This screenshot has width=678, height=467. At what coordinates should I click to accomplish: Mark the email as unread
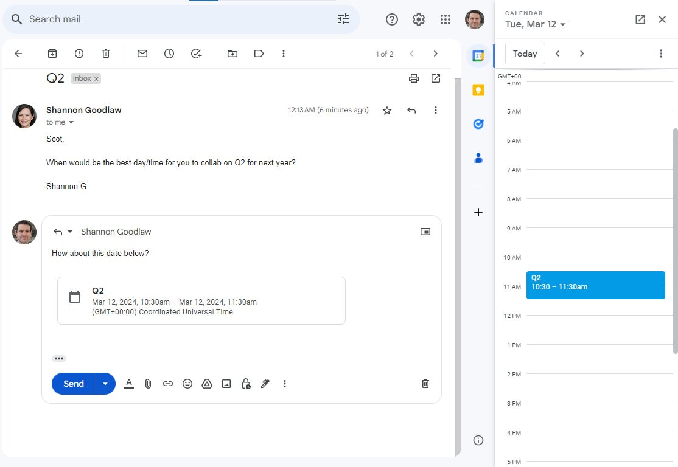pos(142,54)
